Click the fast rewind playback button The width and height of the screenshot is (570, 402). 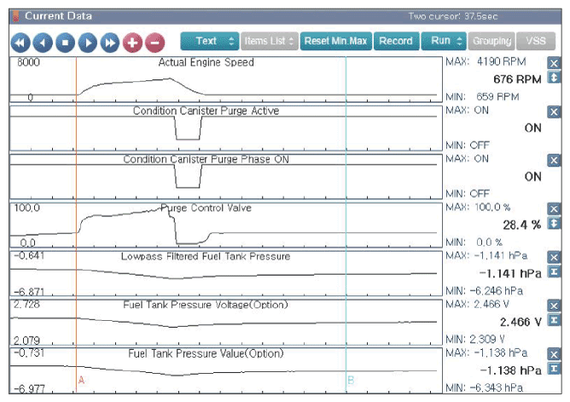point(20,43)
